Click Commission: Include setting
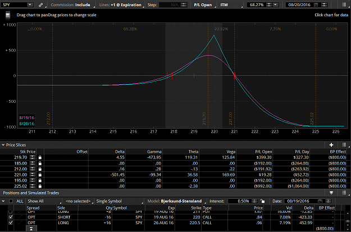Viewport: 351px width, 232px height. [71, 4]
